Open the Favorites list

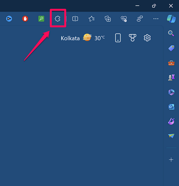(x=92, y=19)
